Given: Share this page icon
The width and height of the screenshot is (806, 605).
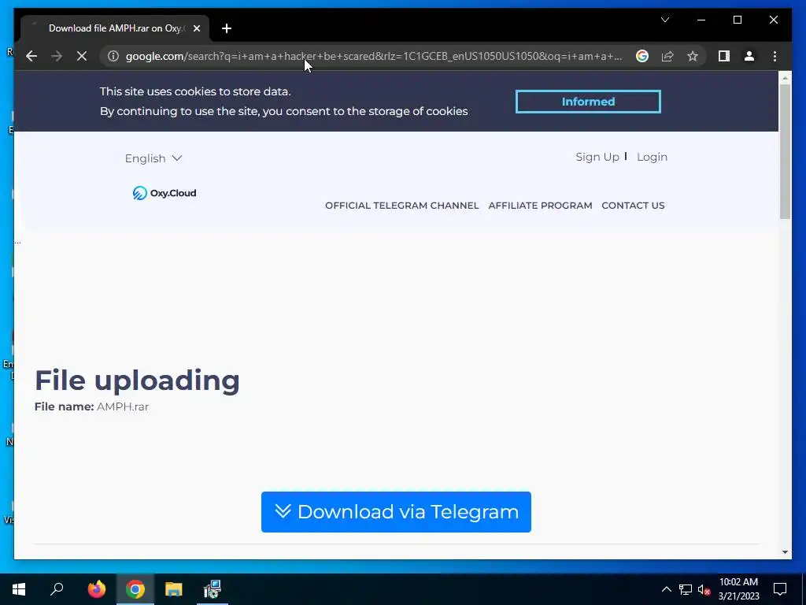Looking at the screenshot, I should (667, 56).
